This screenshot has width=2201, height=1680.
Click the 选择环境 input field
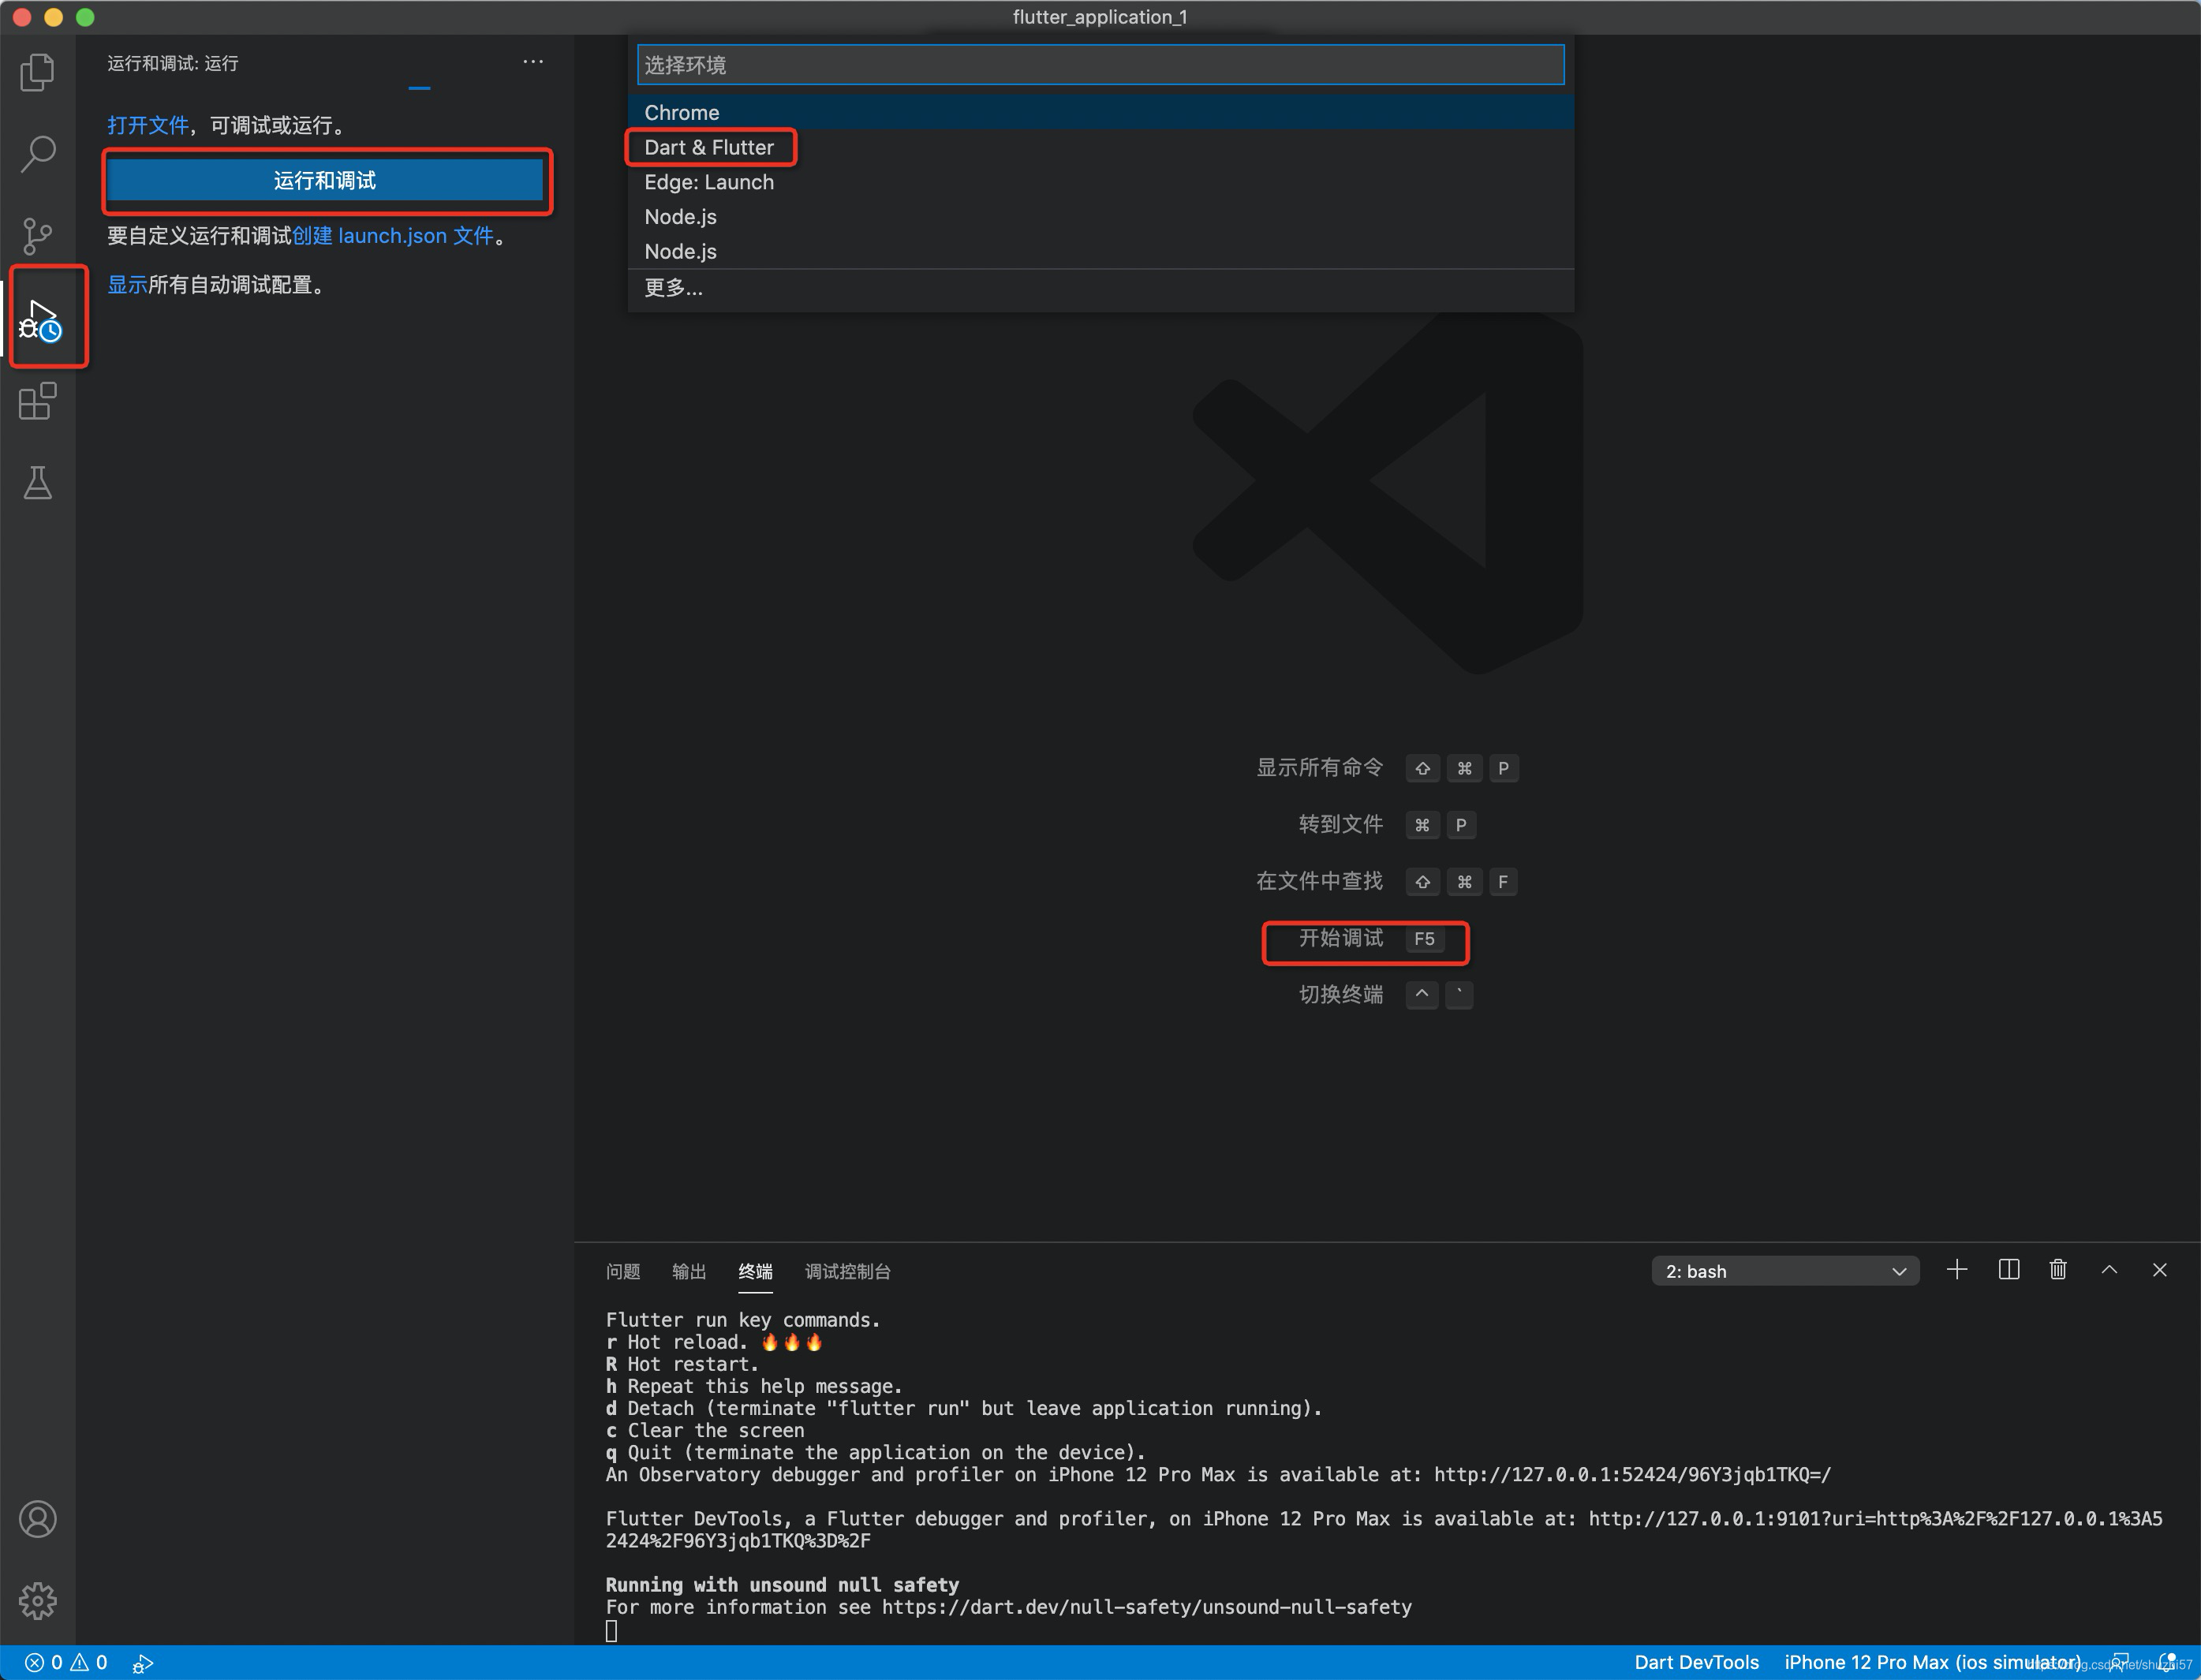pos(1099,64)
